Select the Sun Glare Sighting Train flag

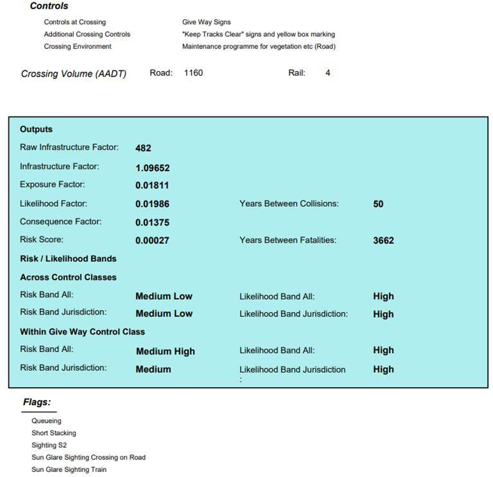click(69, 469)
